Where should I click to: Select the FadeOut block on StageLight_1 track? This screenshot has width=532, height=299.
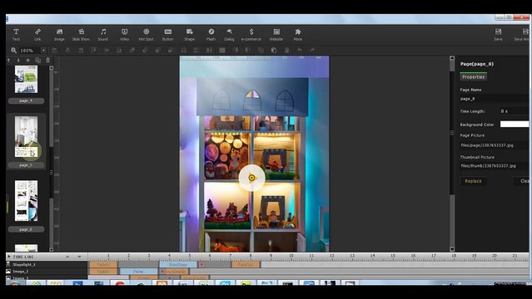246,264
